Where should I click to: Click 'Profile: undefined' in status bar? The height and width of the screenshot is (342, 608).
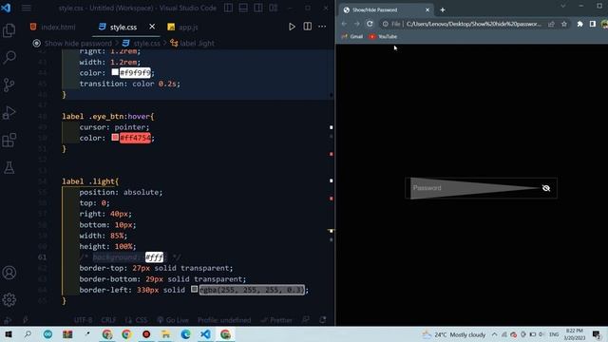(x=224, y=320)
